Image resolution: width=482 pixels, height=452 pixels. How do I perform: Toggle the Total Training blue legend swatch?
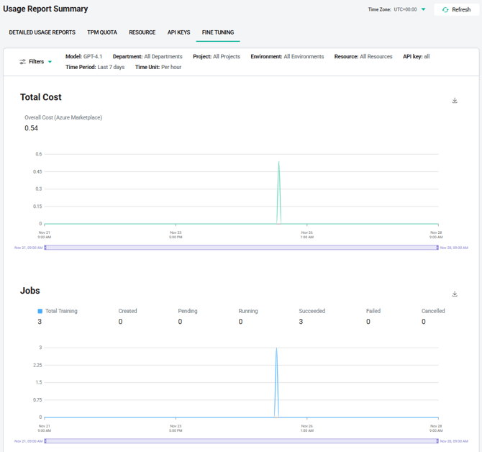tap(40, 311)
